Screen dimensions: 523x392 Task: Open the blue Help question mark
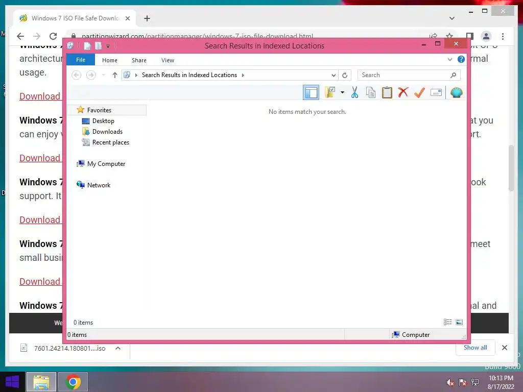pos(461,59)
